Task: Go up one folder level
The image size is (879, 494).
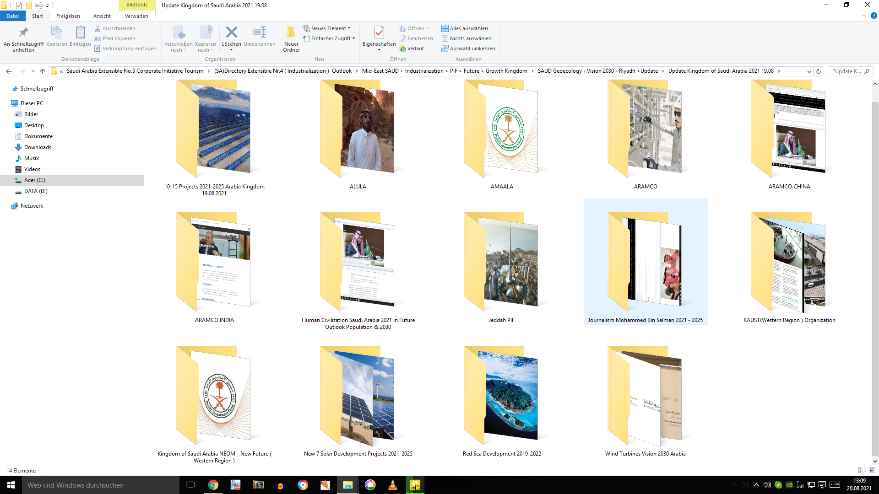Action: click(x=43, y=71)
